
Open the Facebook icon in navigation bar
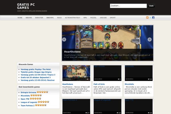[x=153, y=18]
